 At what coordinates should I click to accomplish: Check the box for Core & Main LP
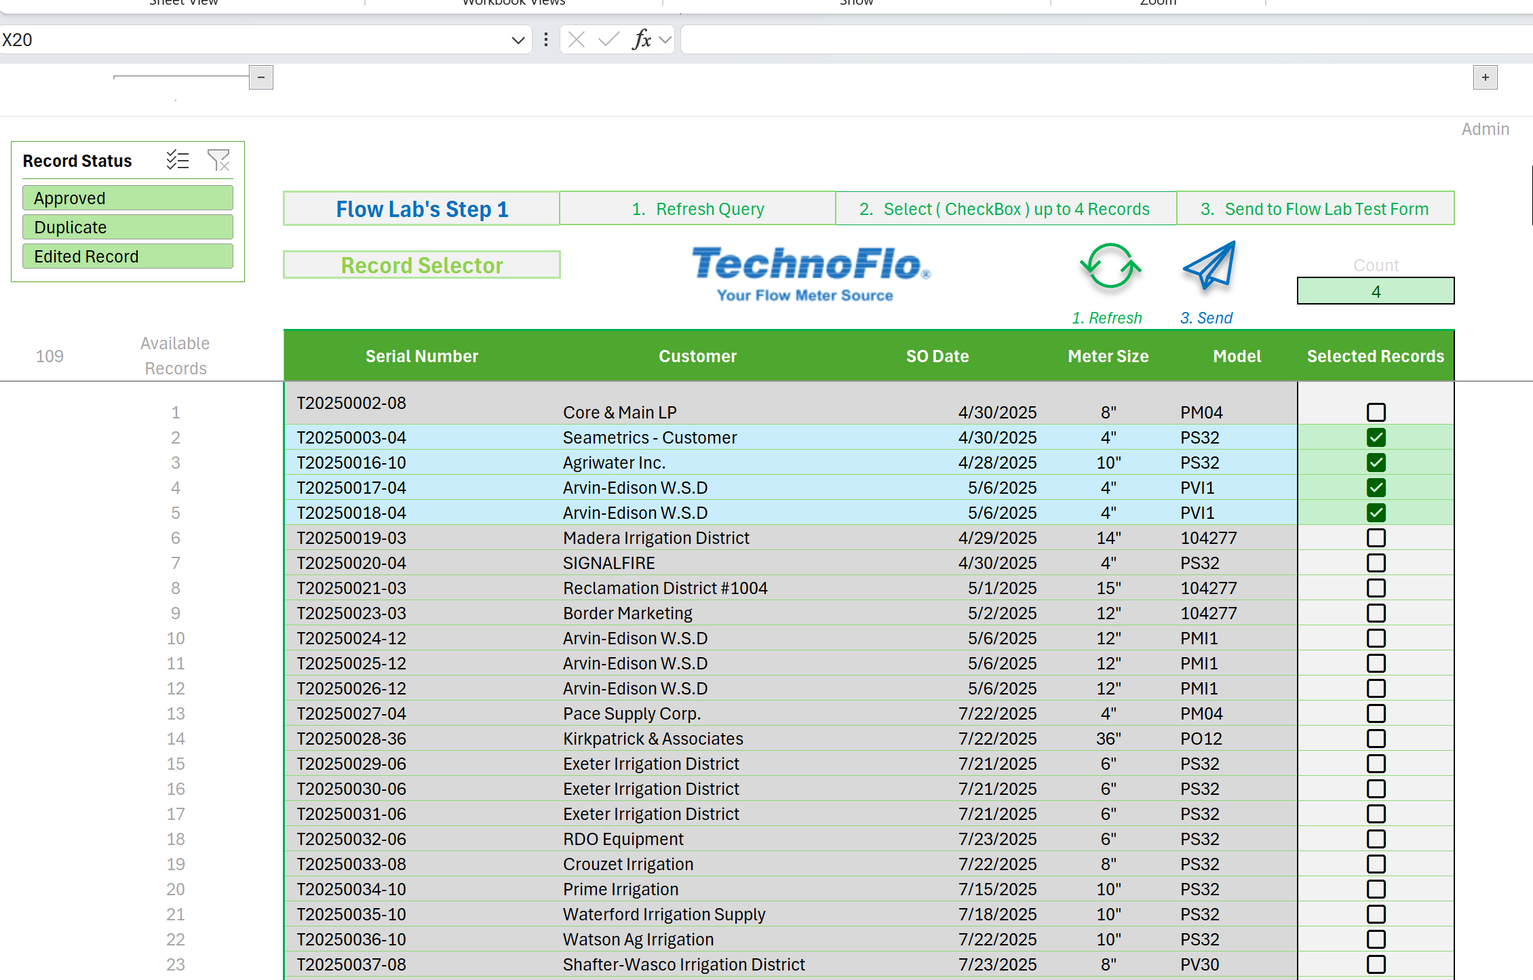1376,412
